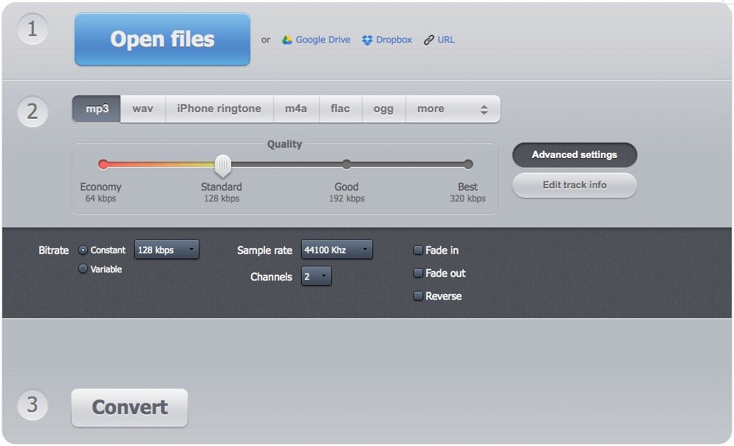Click the Dropbox logo icon

(x=367, y=41)
